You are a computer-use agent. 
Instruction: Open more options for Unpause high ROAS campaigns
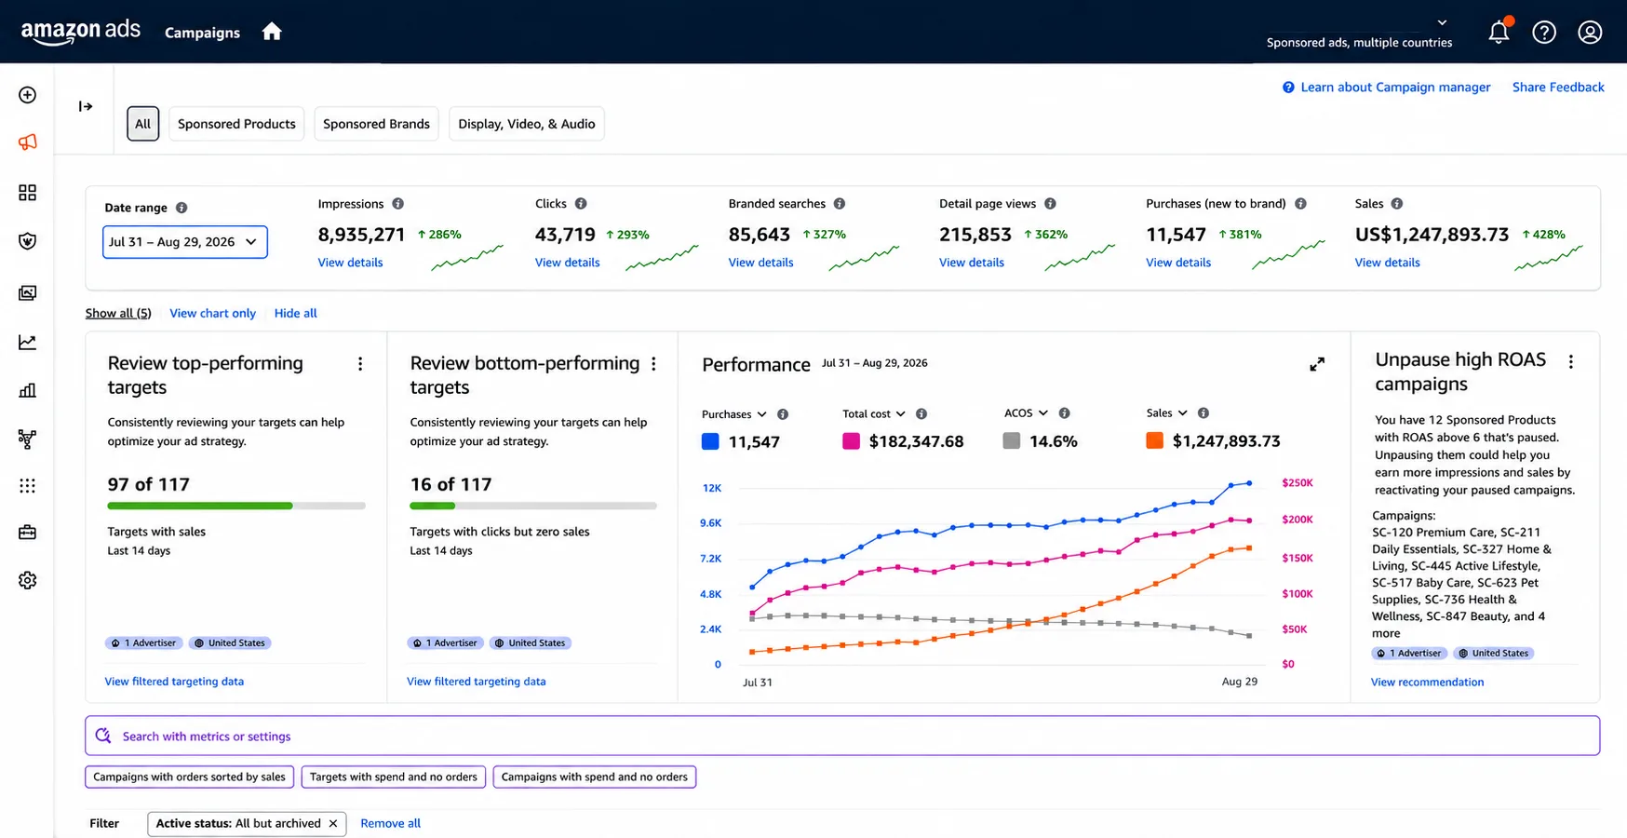pos(1571,361)
